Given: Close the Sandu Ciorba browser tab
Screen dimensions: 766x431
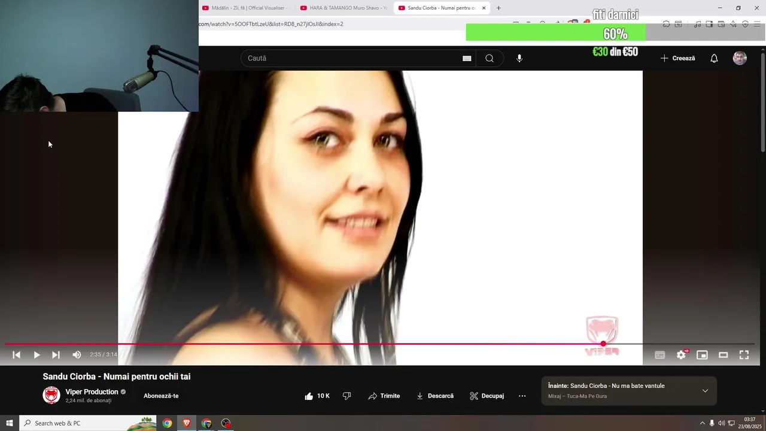Looking at the screenshot, I should click(484, 8).
